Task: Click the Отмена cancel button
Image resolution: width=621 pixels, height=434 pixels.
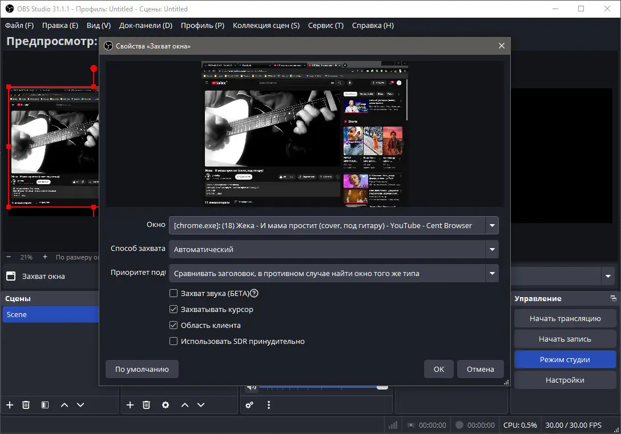Action: (480, 369)
